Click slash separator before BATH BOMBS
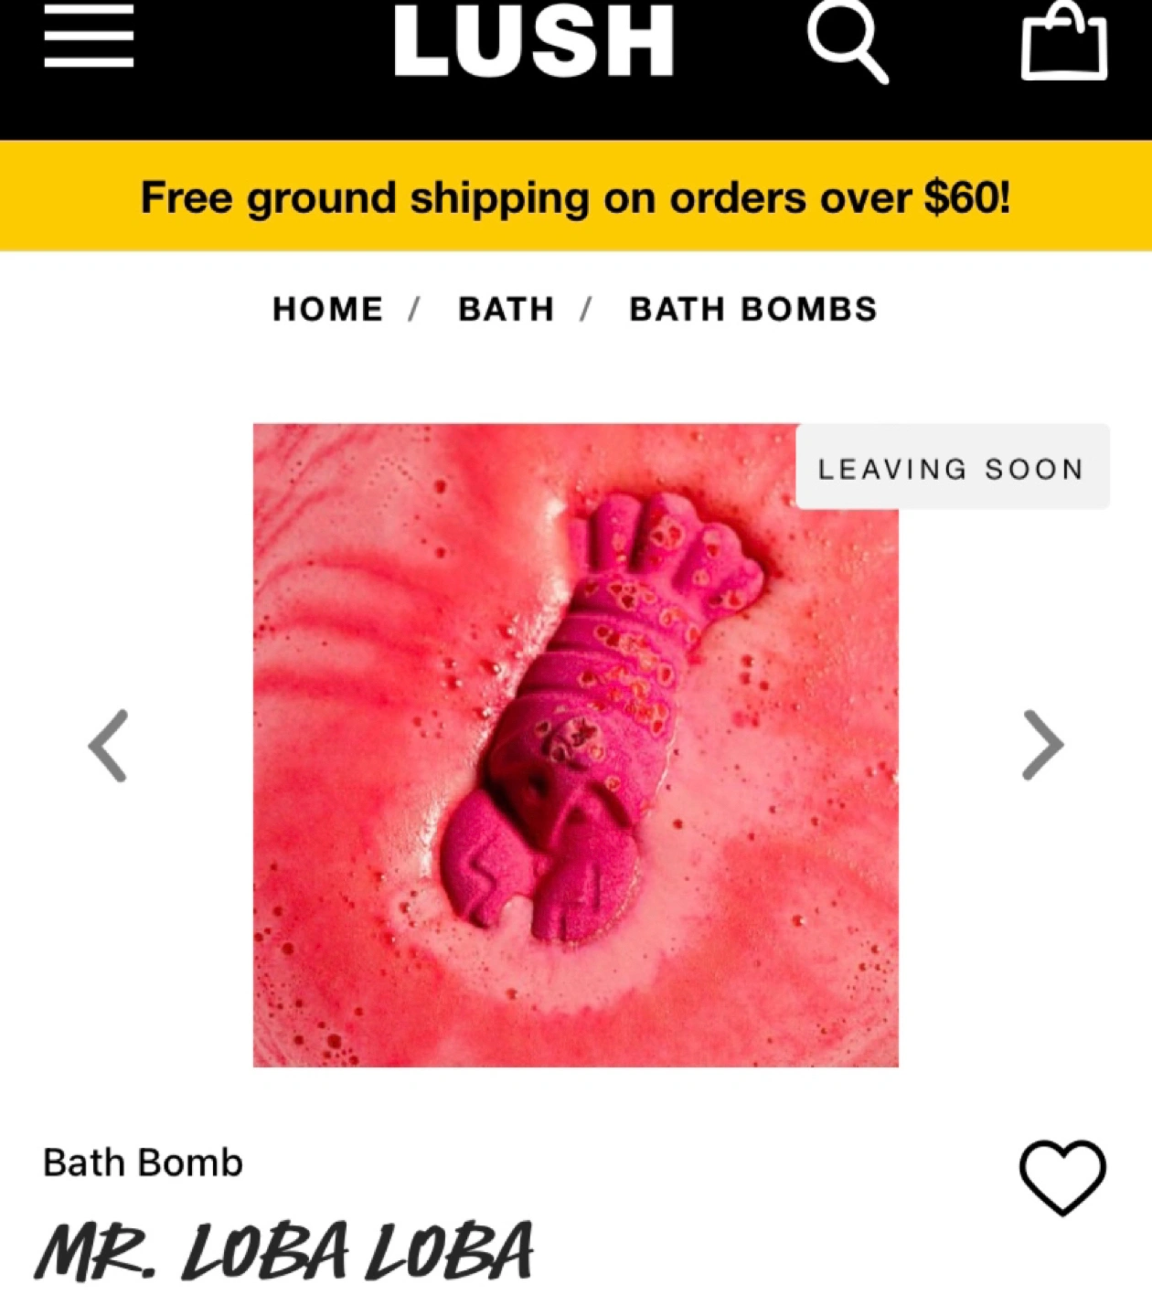Viewport: 1152px width, 1316px height. coord(585,309)
